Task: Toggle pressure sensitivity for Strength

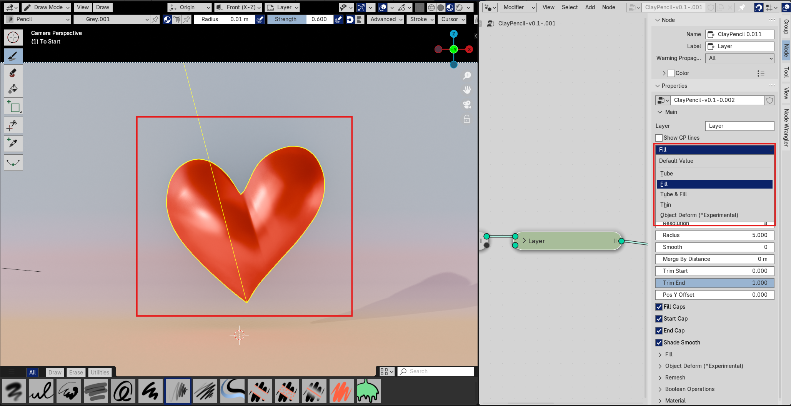Action: (x=338, y=19)
